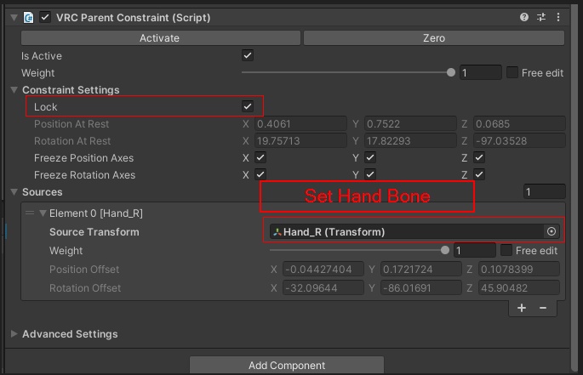Click 'VRC Parent Constraint (Script)' title
Viewport: 583px width, 375px height.
[133, 18]
